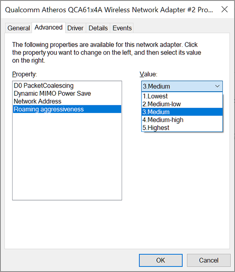Viewport: 235px width, 272px height.
Task: Go to the Details tab
Action: [98, 28]
